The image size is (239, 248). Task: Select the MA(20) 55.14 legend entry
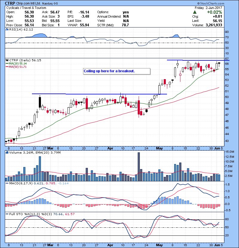click(16, 64)
